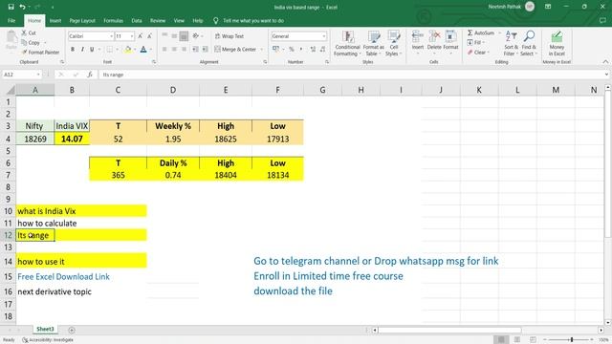This screenshot has height=344, width=612.
Task: Click the Undo arrow icon
Action: tap(22, 7)
